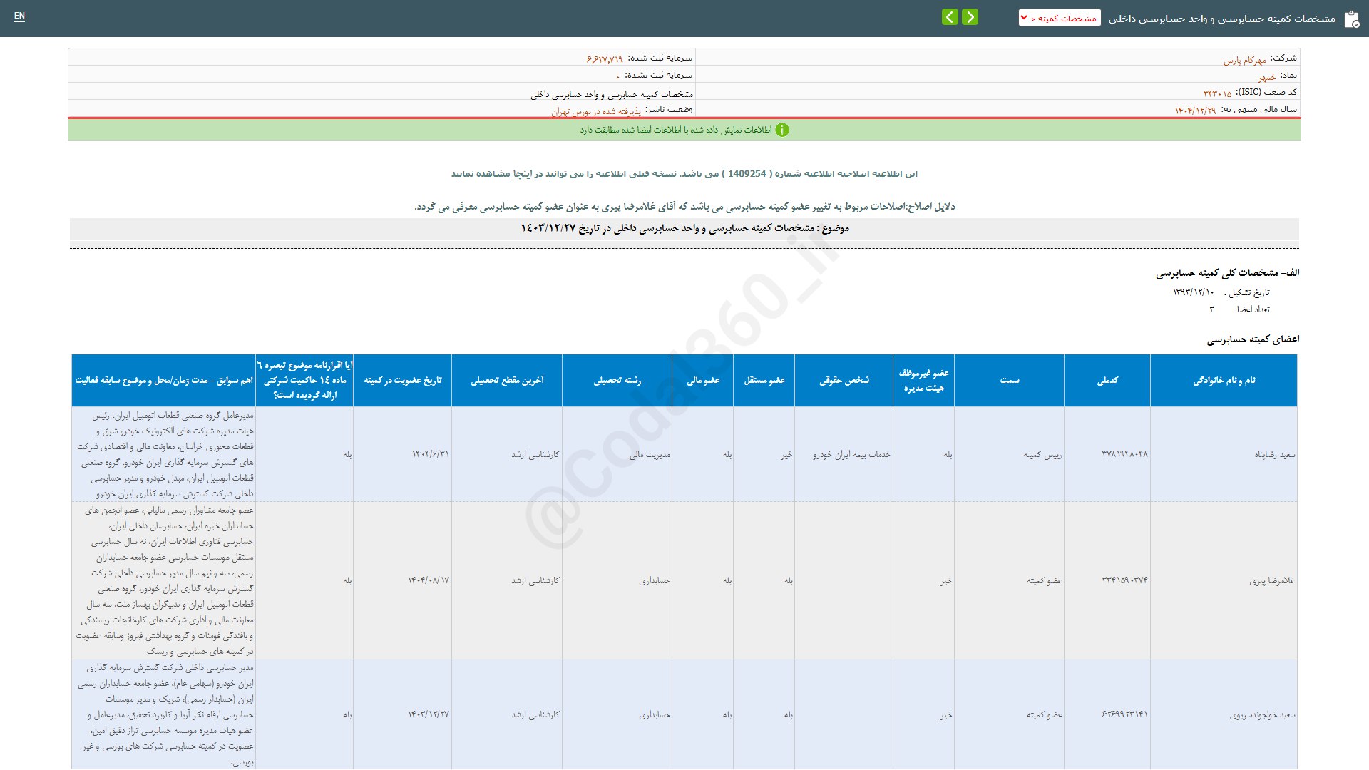
Task: Switch language via the EN link
Action: [19, 16]
